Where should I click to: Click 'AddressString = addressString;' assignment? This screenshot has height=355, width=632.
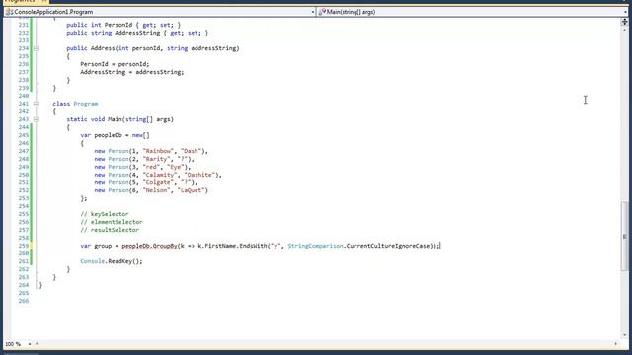pyautogui.click(x=131, y=72)
